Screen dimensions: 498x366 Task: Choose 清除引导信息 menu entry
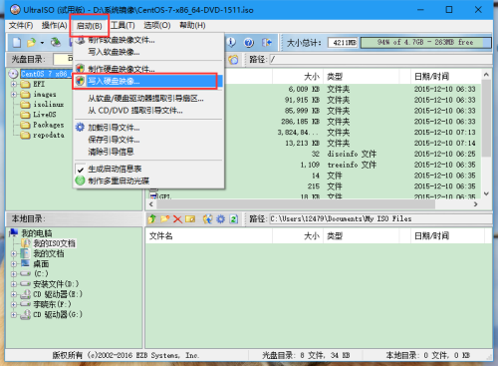point(148,152)
